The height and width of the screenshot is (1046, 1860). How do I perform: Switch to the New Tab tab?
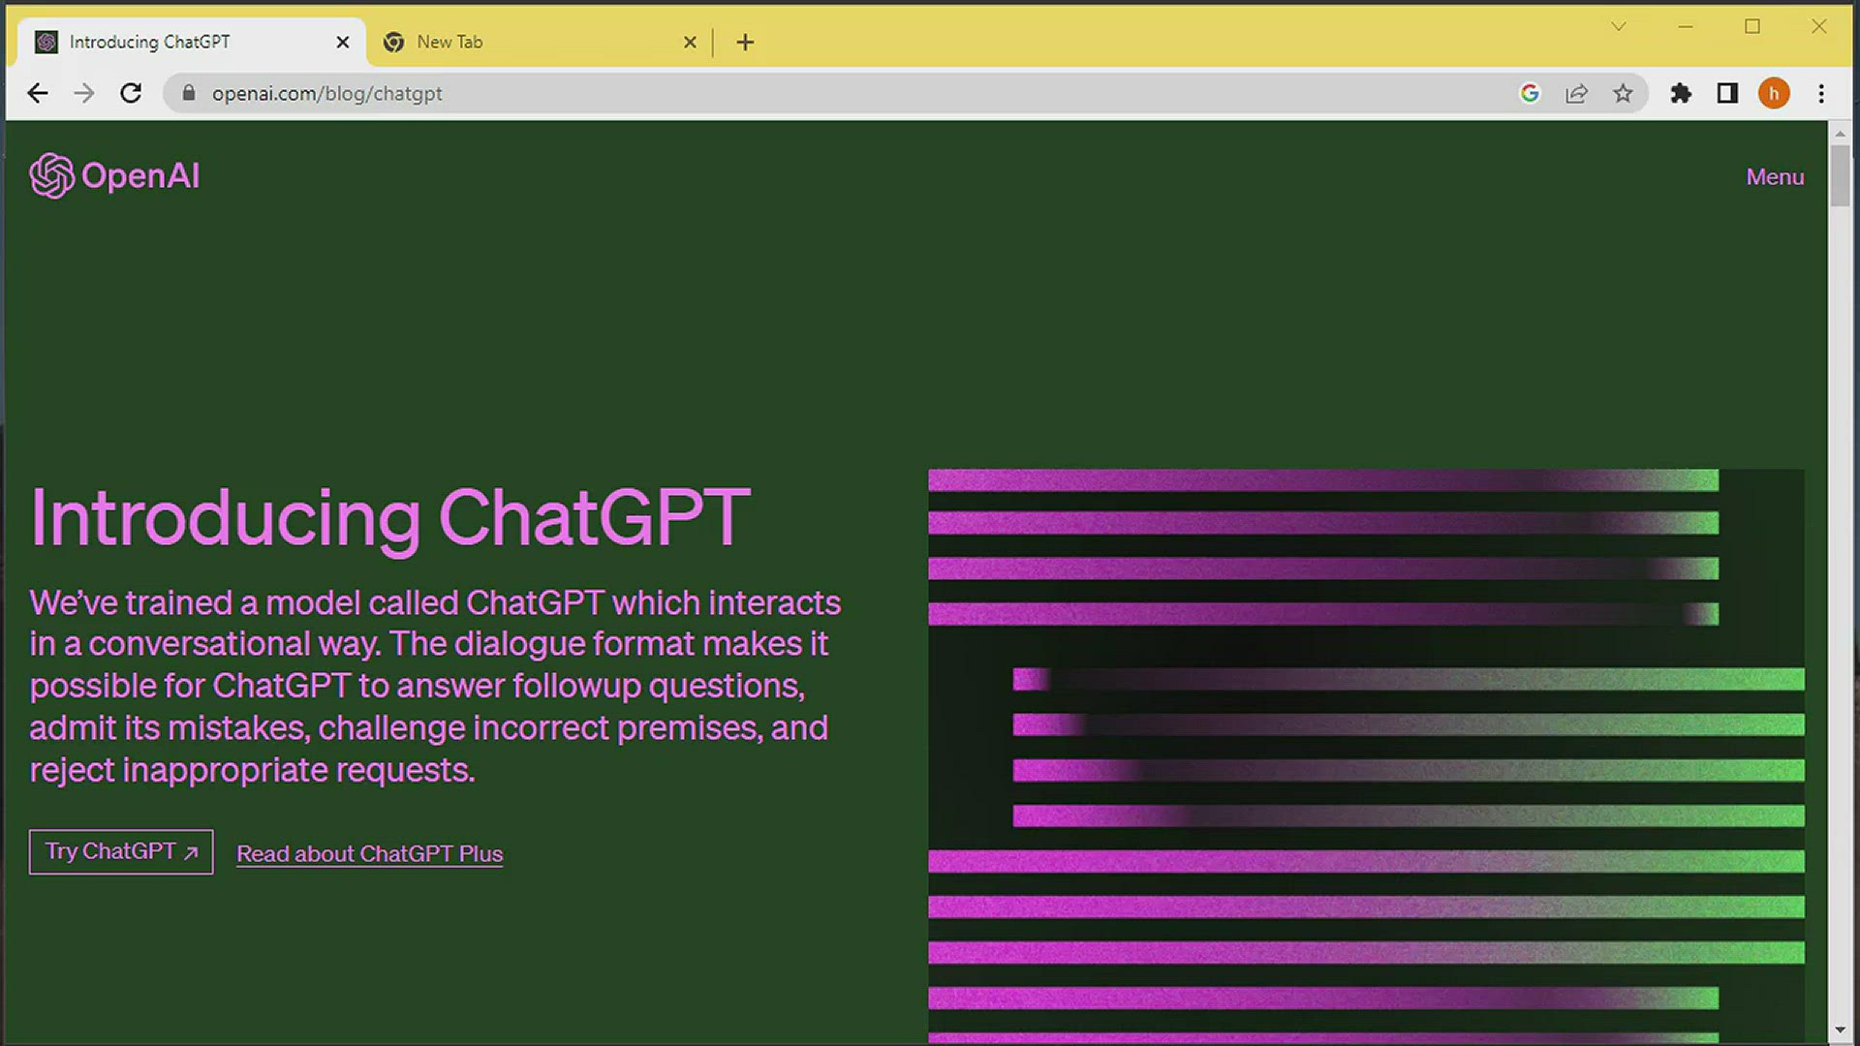coord(541,42)
